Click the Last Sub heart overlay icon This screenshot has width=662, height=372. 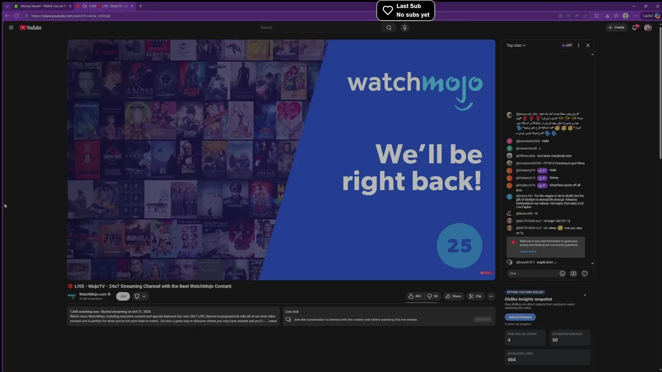pyautogui.click(x=388, y=10)
